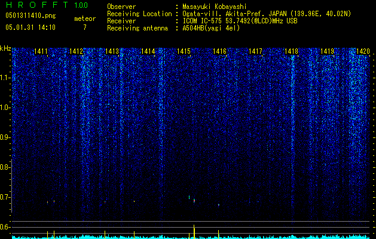
Task: Click the 1.0 kHz axis label
Action: [4, 108]
